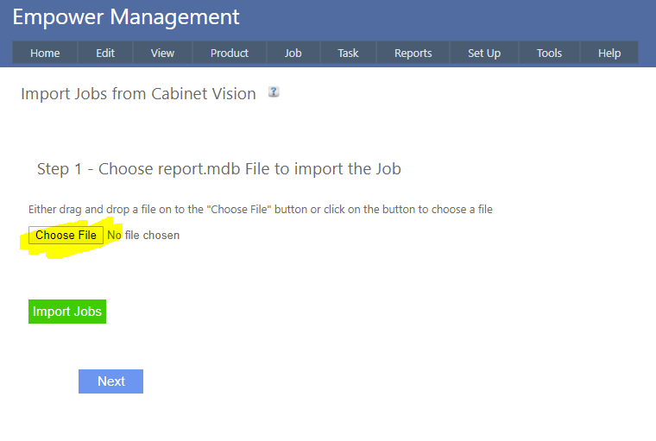Select the View menu item
Screen dimensions: 656x441
[x=162, y=53]
